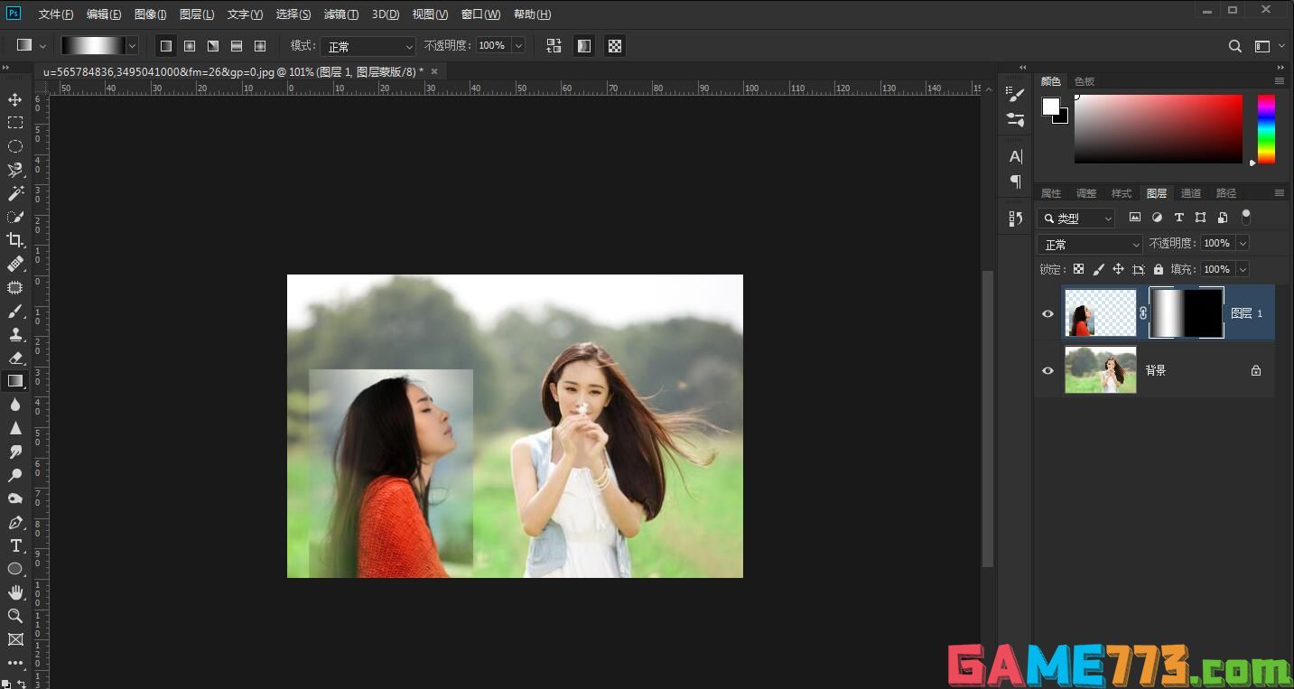The height and width of the screenshot is (689, 1294).
Task: Select the Move tool
Action: click(15, 99)
